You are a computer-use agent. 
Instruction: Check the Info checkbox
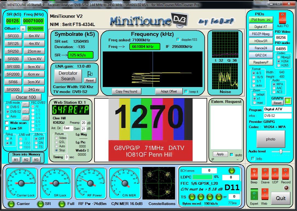253,159
